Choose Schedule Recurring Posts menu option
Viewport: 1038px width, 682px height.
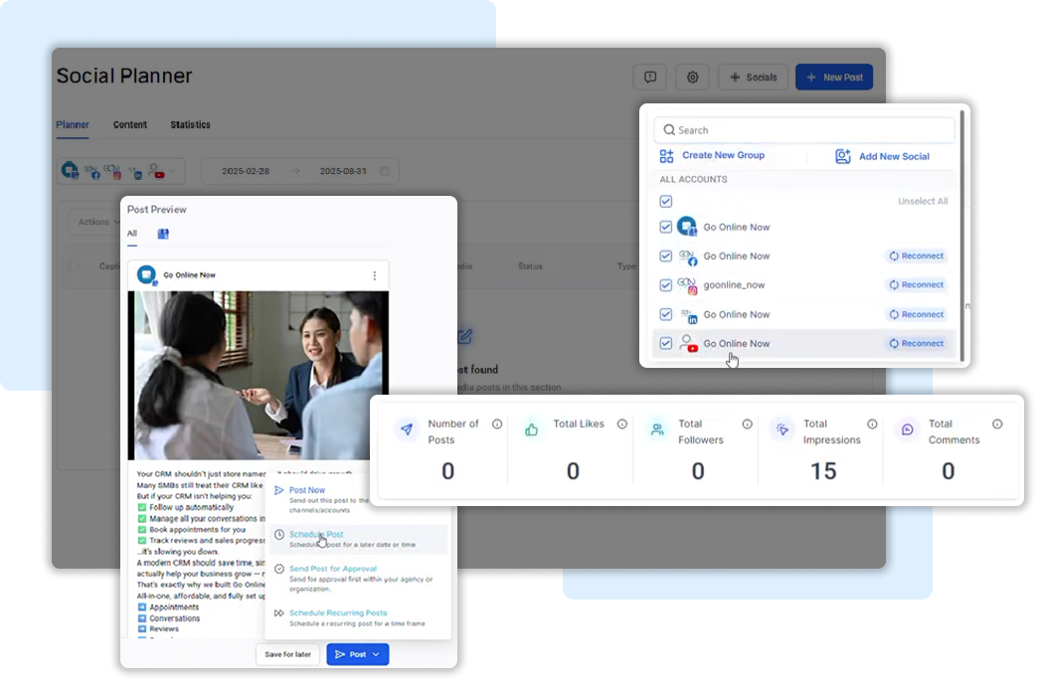(337, 613)
